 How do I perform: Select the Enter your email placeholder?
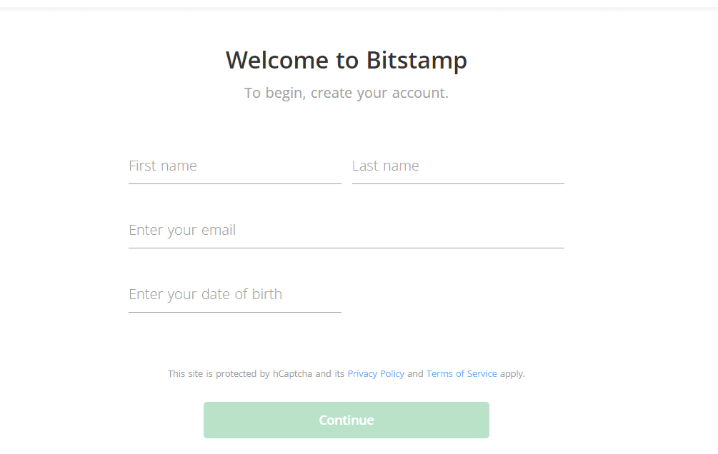click(x=181, y=230)
